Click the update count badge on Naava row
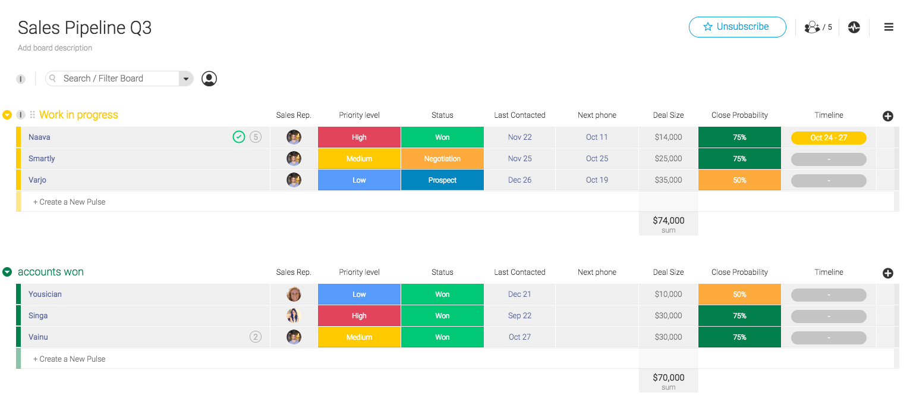 click(256, 136)
